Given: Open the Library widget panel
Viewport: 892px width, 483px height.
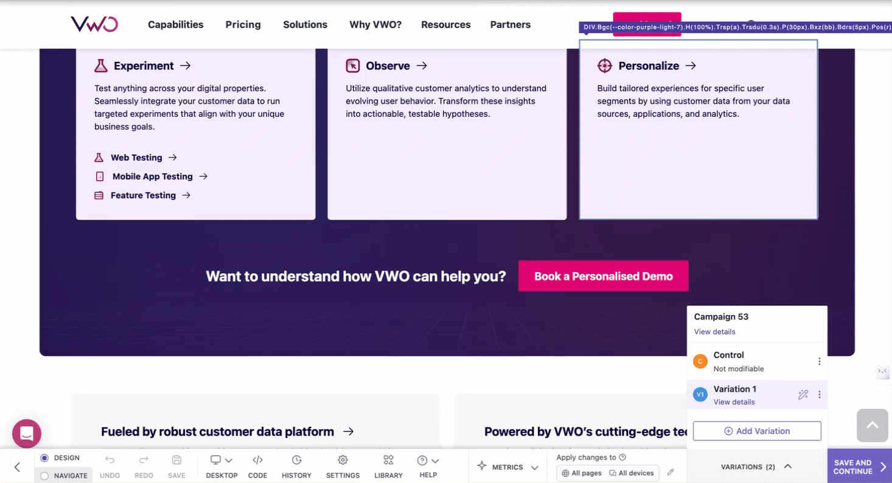Looking at the screenshot, I should click(388, 466).
